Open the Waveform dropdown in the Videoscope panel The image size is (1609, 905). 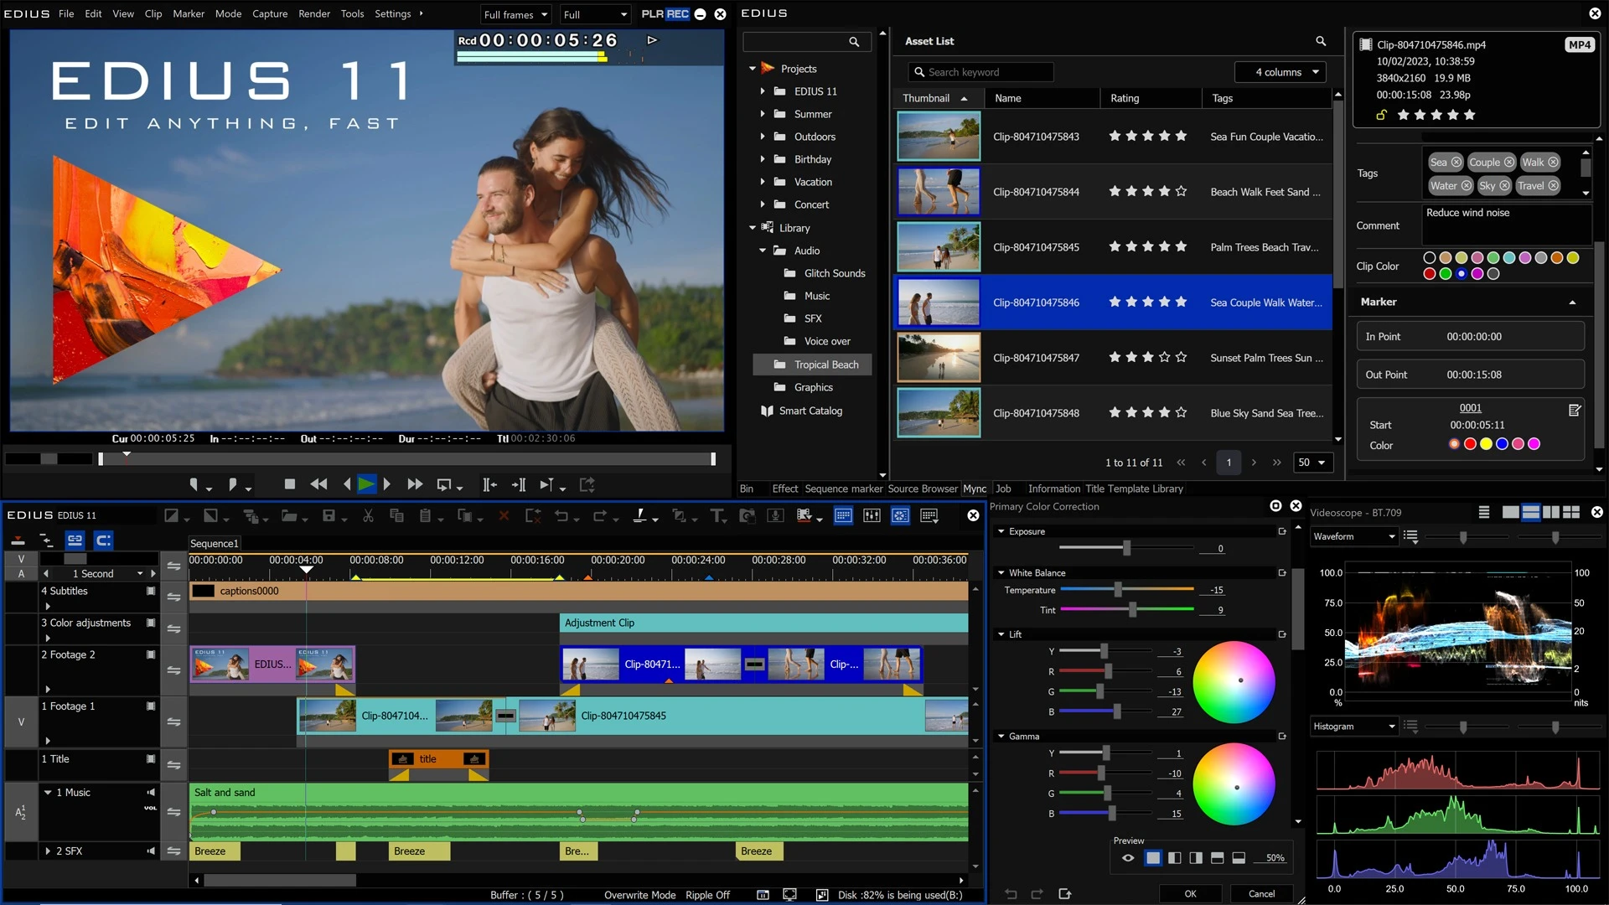[x=1353, y=536]
